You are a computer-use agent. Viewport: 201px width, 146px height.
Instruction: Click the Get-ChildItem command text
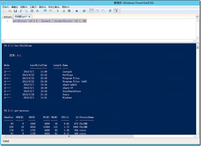click(23, 46)
